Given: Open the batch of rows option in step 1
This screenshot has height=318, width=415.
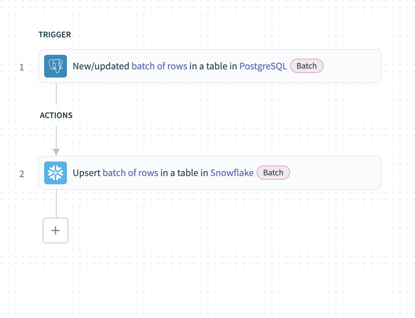Looking at the screenshot, I should pyautogui.click(x=159, y=66).
